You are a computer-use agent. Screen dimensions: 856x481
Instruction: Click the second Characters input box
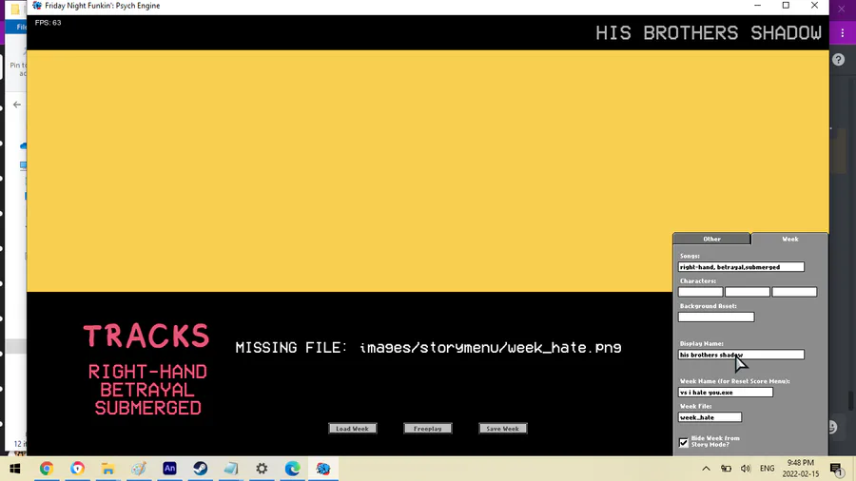(x=748, y=292)
